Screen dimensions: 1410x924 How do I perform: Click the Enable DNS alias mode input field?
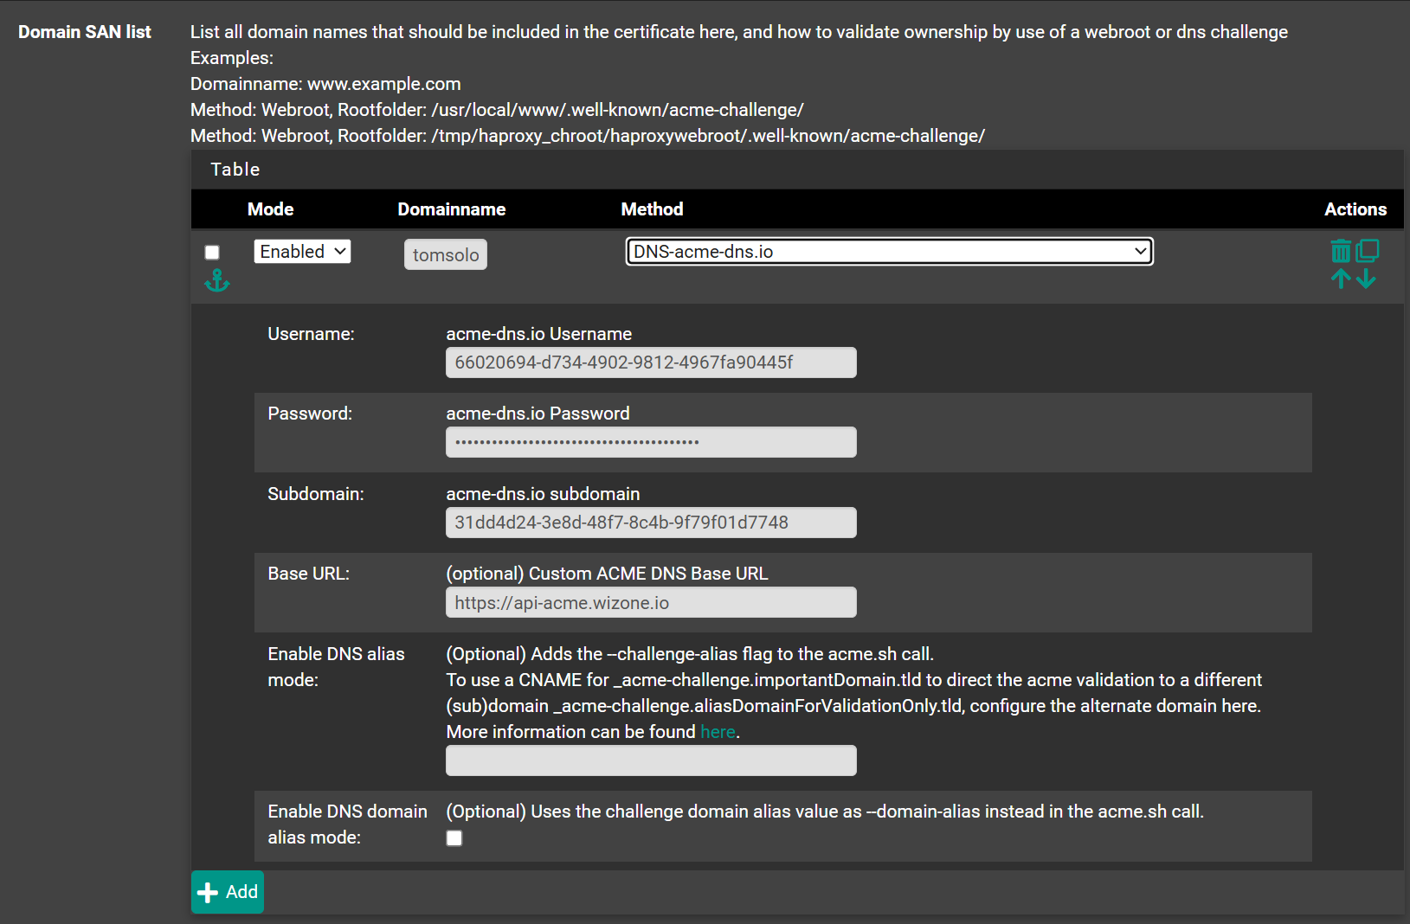[x=651, y=760]
